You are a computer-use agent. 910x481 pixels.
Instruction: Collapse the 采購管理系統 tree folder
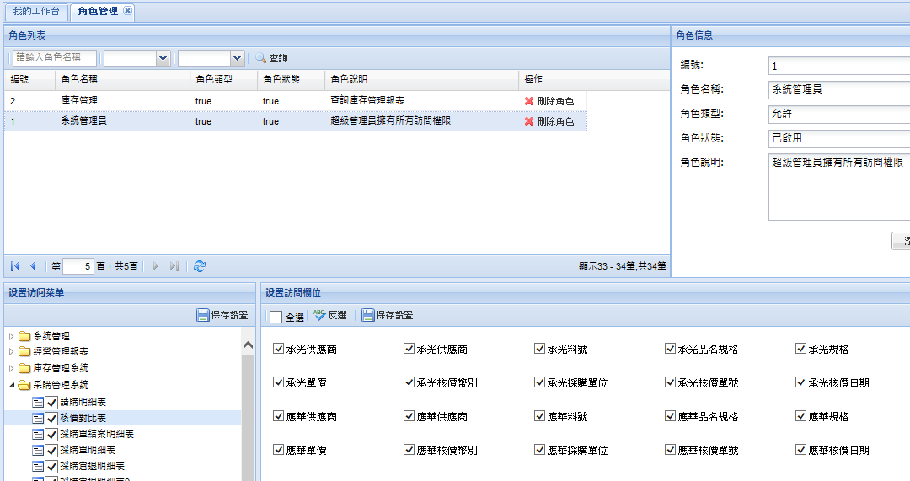[12, 385]
